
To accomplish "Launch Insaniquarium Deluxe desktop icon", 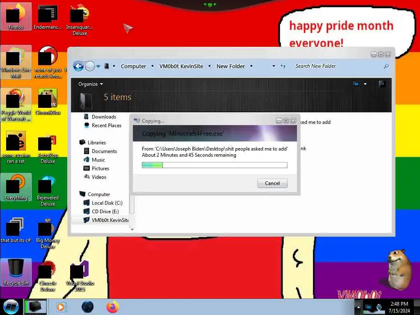I will pyautogui.click(x=80, y=19).
